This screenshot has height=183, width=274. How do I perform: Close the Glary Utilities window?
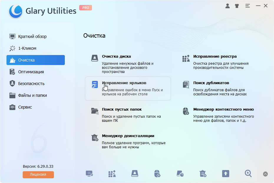(266, 6)
